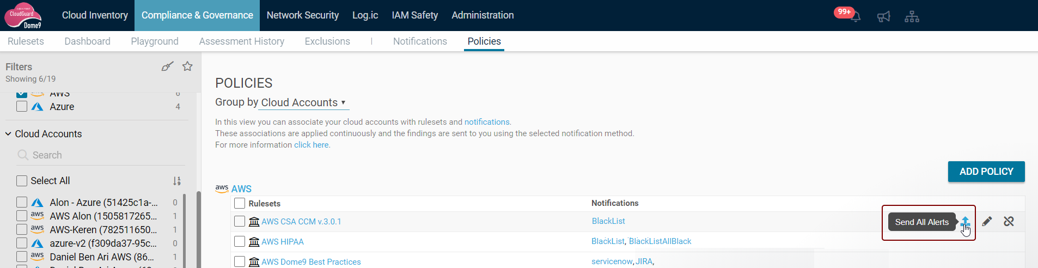1038x268 pixels.
Task: Check the azure-v2 account checkbox
Action: [x=22, y=243]
